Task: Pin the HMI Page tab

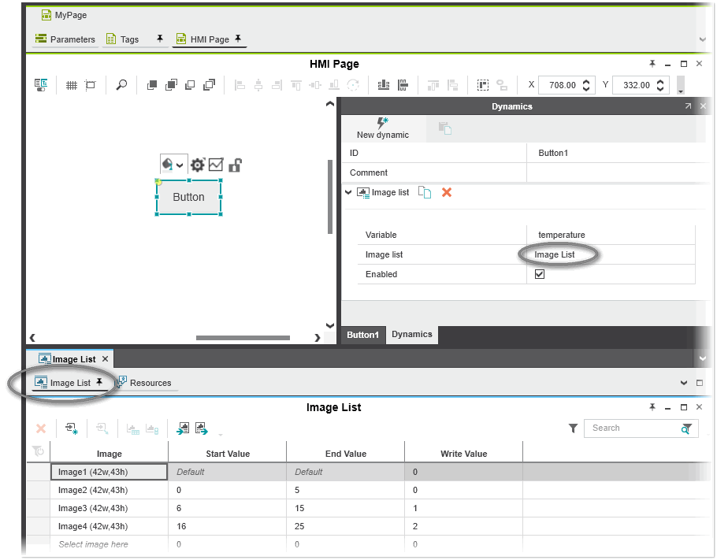Action: (238, 39)
